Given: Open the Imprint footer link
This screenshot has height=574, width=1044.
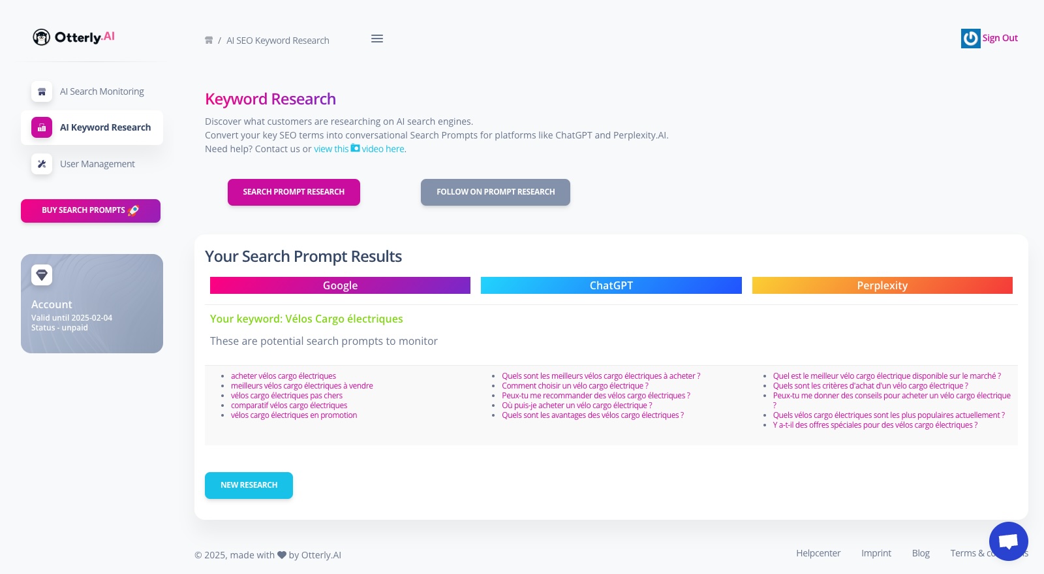Looking at the screenshot, I should click(x=876, y=553).
